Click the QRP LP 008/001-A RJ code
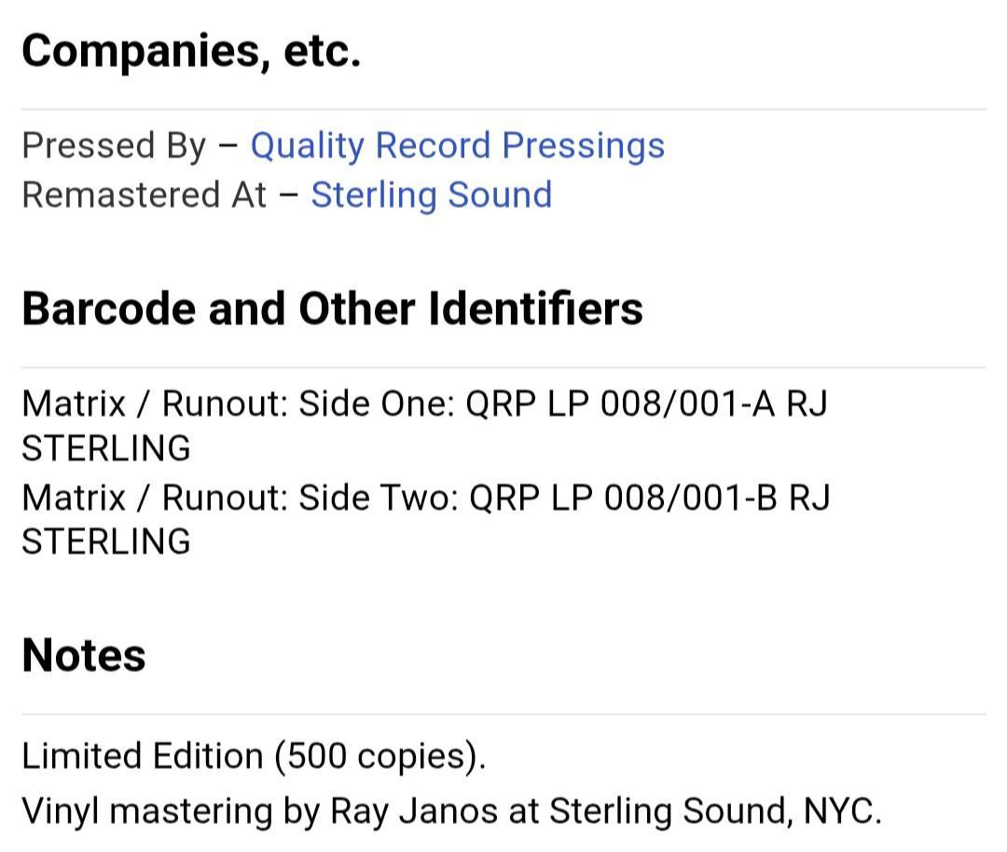This screenshot has height=852, width=1007. (646, 405)
